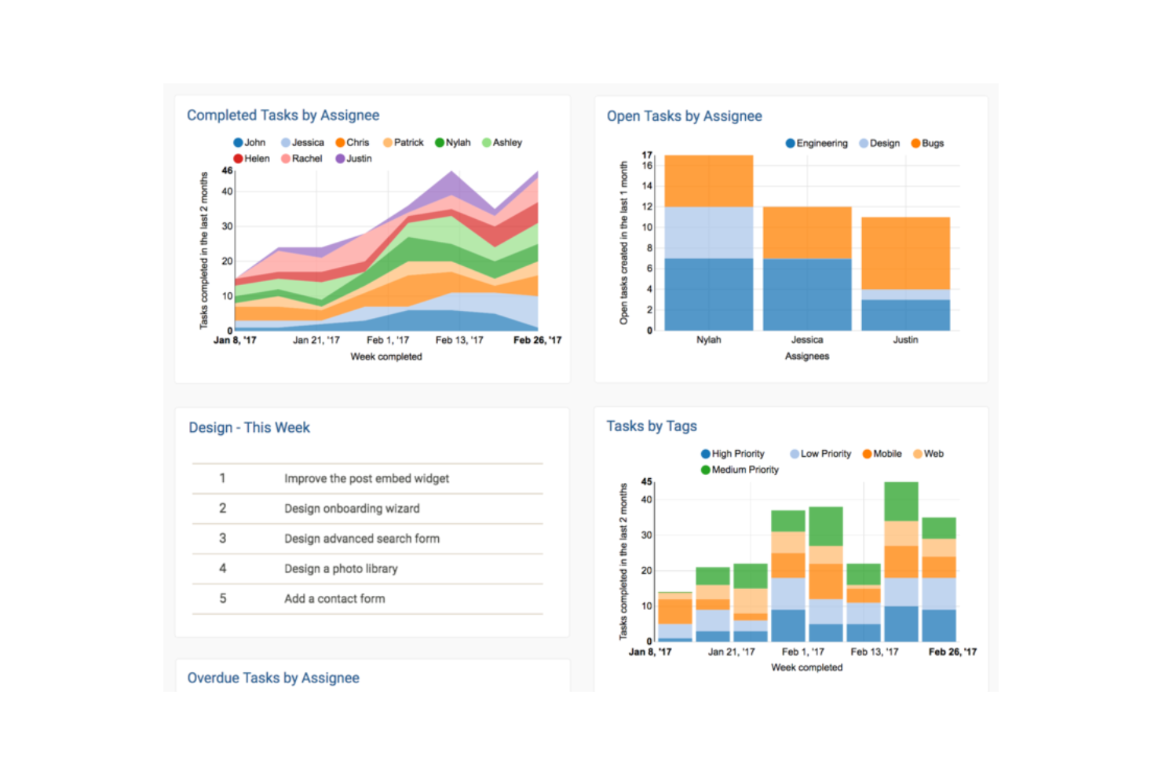Click "Add a contact form" list item
The height and width of the screenshot is (775, 1162).
pos(334,598)
